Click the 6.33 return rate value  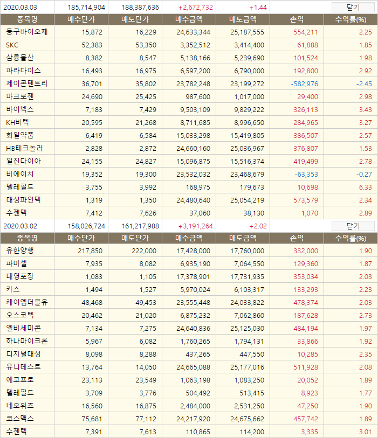pyautogui.click(x=366, y=187)
